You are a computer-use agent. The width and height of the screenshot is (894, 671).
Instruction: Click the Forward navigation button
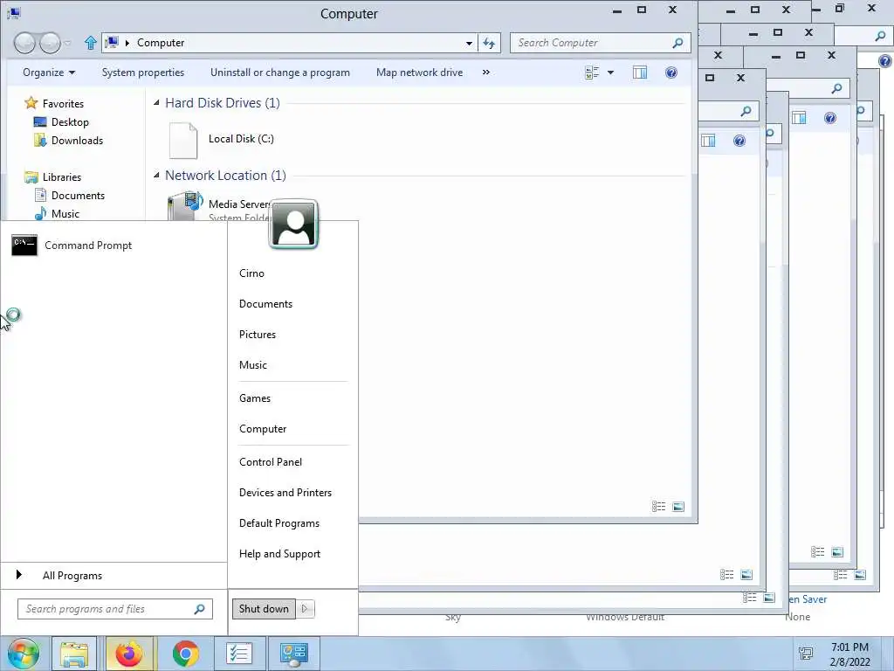pos(50,43)
